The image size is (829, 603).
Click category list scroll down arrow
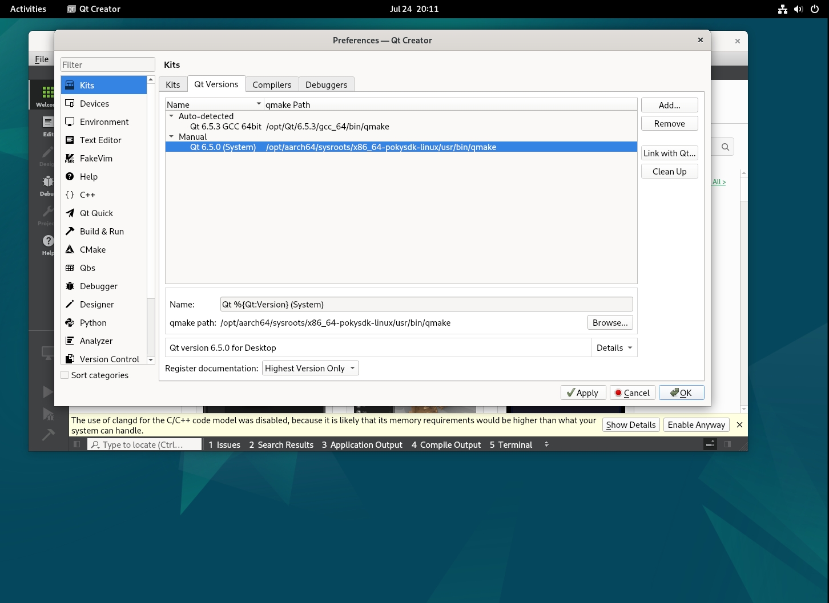(151, 360)
